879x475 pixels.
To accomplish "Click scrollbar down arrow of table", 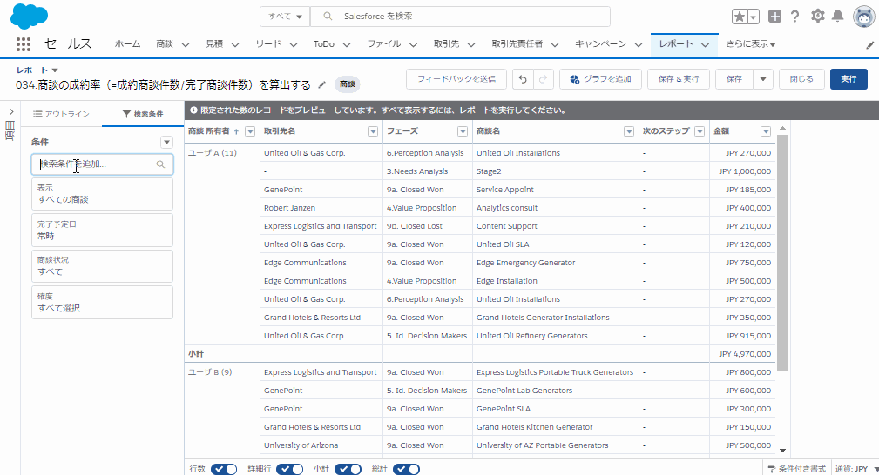I will [782, 451].
